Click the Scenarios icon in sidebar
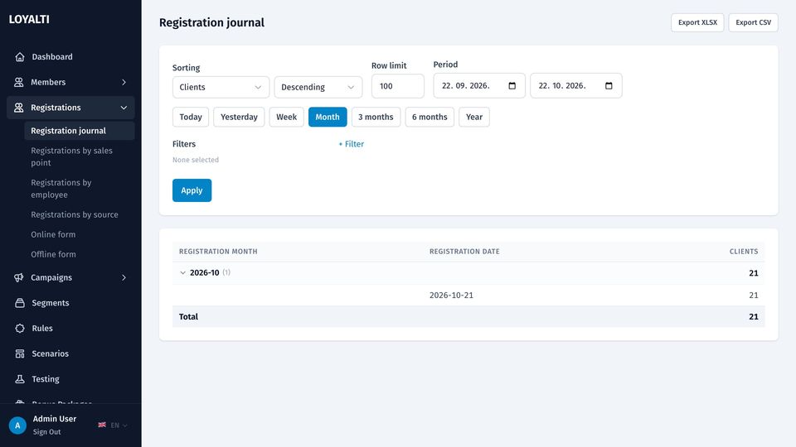This screenshot has height=447, width=796. pos(20,353)
